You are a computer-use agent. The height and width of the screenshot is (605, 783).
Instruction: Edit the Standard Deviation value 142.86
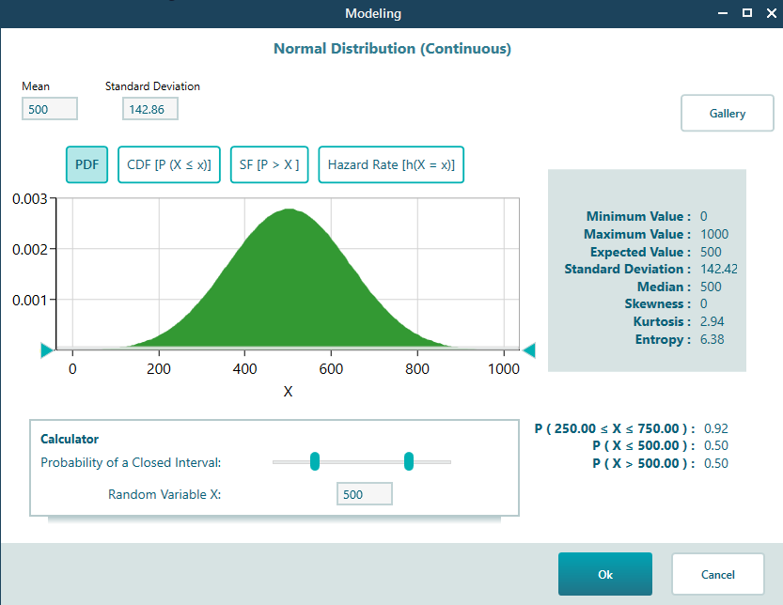coord(149,108)
